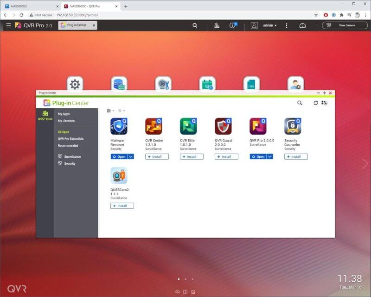The width and height of the screenshot is (371, 297).
Task: Expand the grid view mode dropdown
Action: (110, 111)
